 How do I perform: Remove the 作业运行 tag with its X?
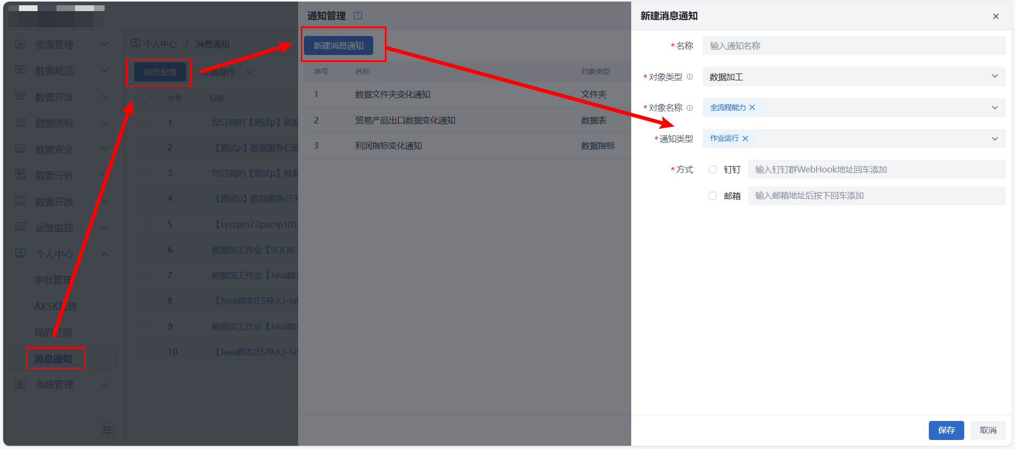tap(745, 139)
